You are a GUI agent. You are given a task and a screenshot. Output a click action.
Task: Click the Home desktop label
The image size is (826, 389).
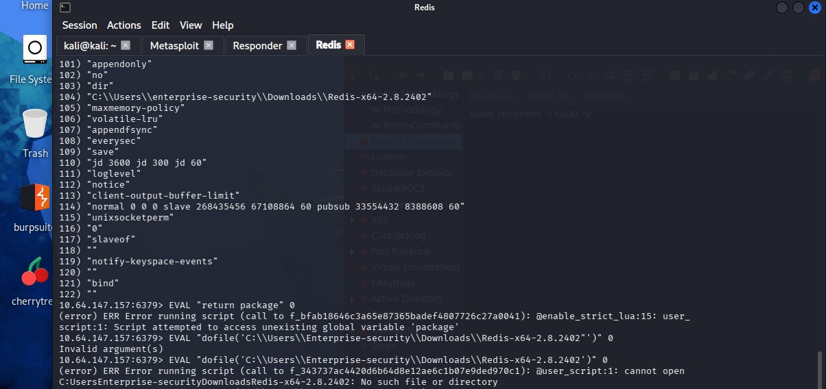pos(34,5)
